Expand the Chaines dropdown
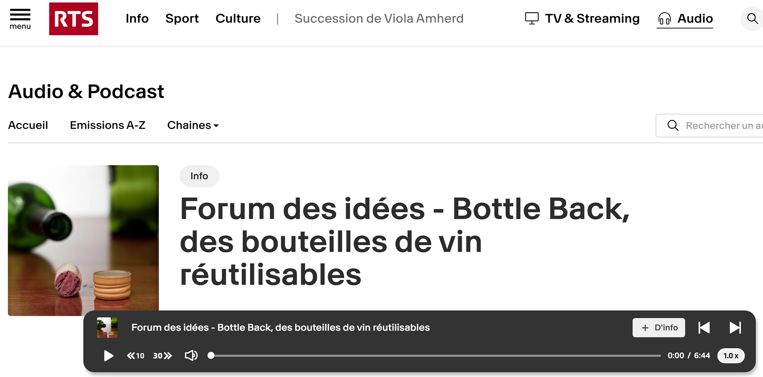 coord(193,125)
